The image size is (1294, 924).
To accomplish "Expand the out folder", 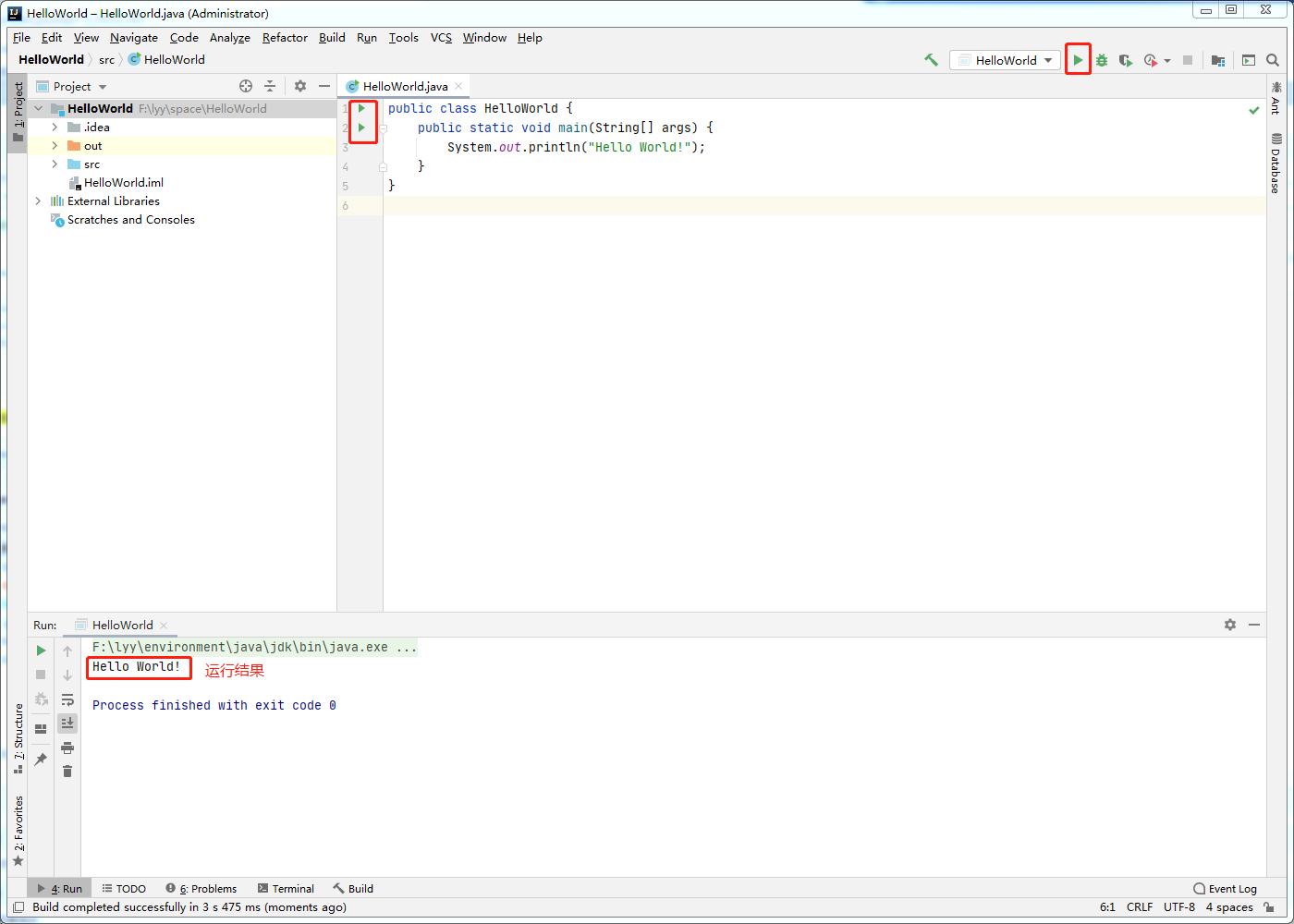I will click(x=55, y=145).
